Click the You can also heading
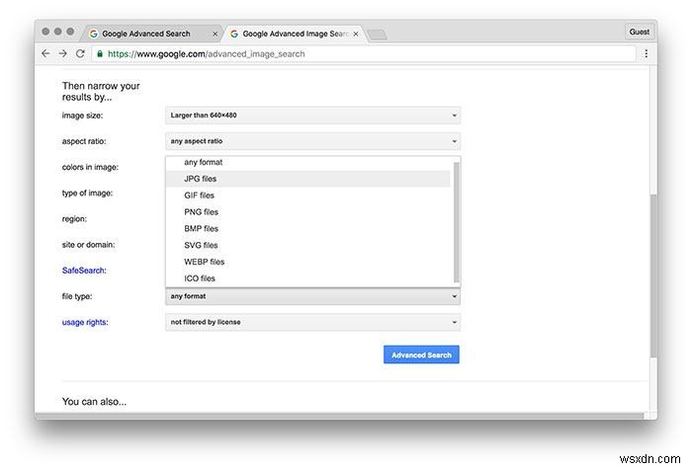The width and height of the screenshot is (692, 469). pyautogui.click(x=94, y=402)
